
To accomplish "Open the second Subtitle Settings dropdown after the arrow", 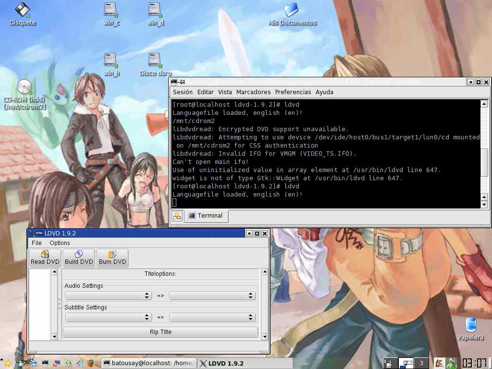I will click(212, 317).
